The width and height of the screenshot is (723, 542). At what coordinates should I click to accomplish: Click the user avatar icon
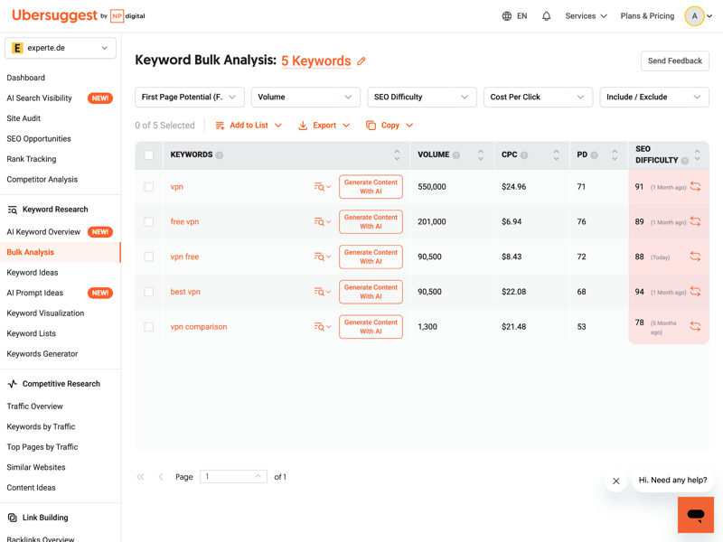[x=694, y=16]
